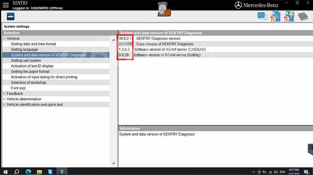Click the Meet Now camera tray icon
313x175 pixels.
tap(259, 172)
